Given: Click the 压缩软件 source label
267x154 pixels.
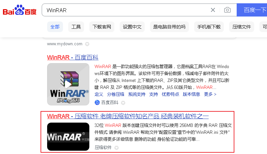Looking at the screenshot, I should (x=103, y=147).
